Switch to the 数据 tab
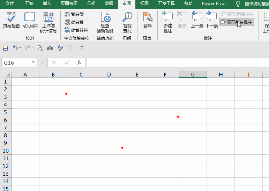This screenshot has height=191, width=269. (109, 3)
